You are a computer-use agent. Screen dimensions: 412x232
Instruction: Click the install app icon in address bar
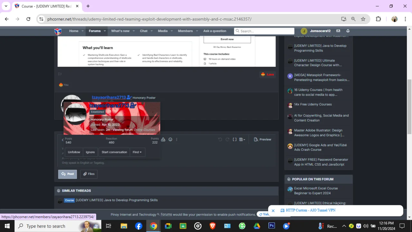pyautogui.click(x=344, y=19)
